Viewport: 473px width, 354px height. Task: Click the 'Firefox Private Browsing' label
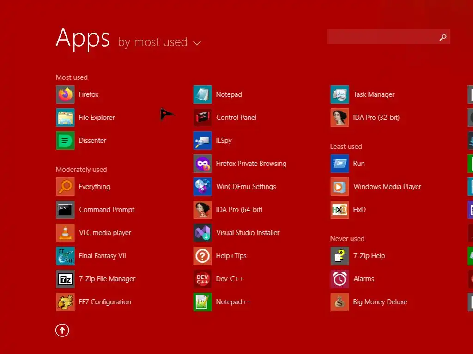251,164
